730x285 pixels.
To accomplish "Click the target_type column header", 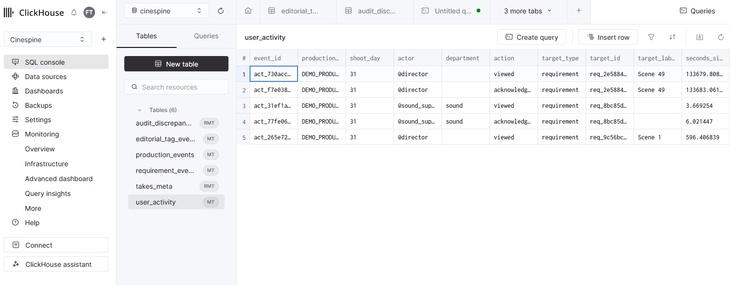I will [562, 58].
